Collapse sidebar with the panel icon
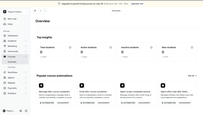Viewport: 203px width, 115px height. point(26,111)
